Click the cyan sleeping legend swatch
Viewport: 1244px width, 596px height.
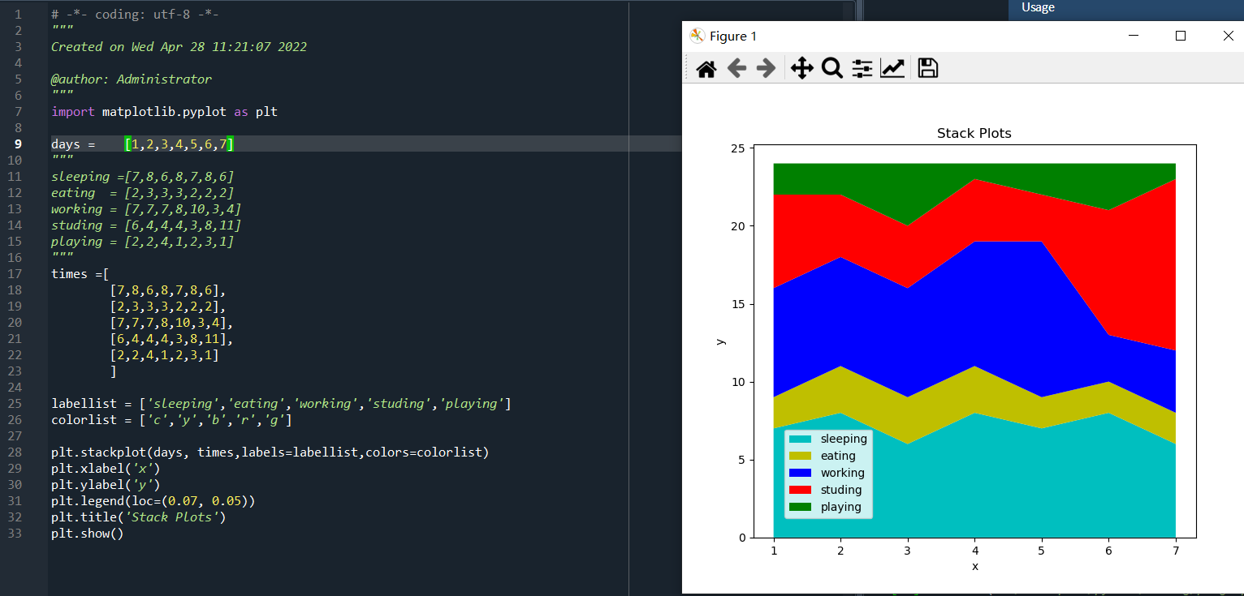pos(801,439)
